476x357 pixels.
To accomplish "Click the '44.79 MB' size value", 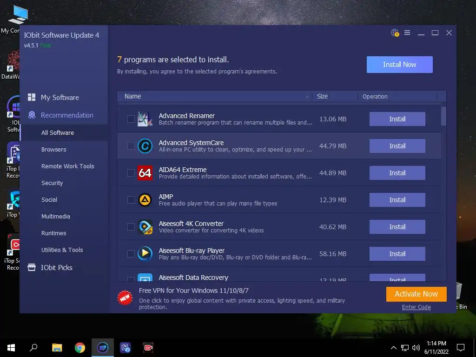I will [333, 146].
